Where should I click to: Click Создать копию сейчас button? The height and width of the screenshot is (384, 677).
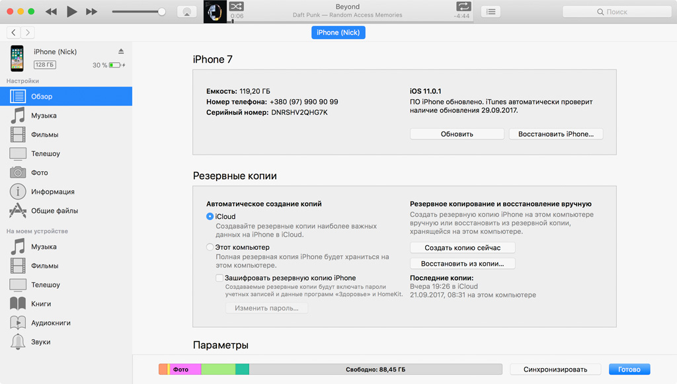462,248
